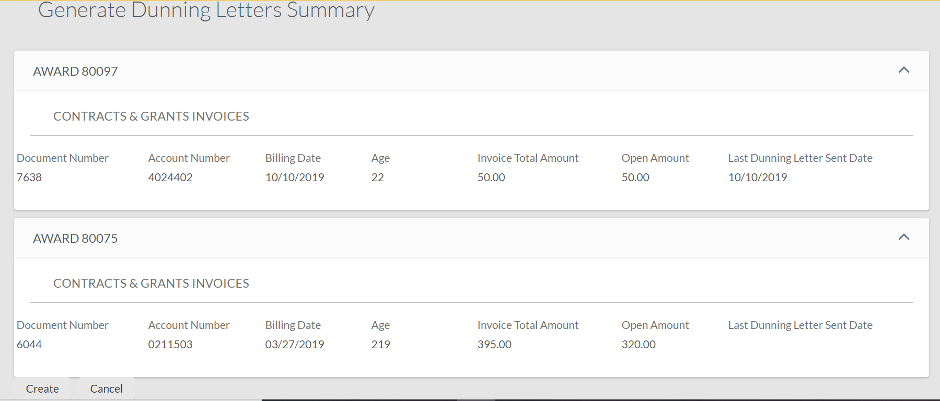This screenshot has height=401, width=940.
Task: Collapse the AWARD 80097 section chevron
Action: click(x=903, y=70)
